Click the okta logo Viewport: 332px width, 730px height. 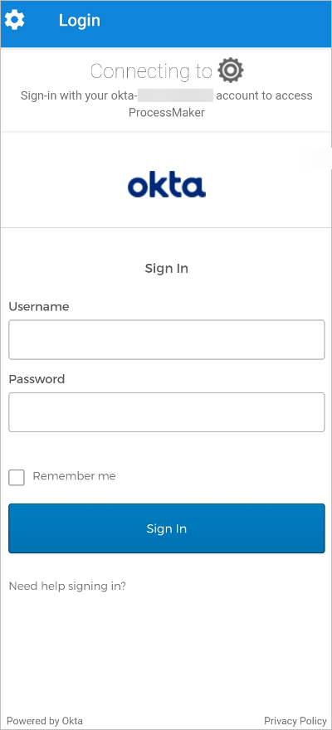coord(167,186)
